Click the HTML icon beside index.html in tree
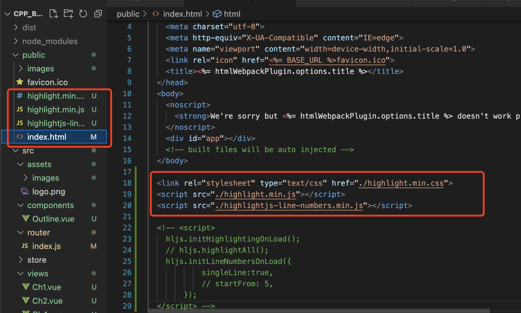 click(20, 137)
